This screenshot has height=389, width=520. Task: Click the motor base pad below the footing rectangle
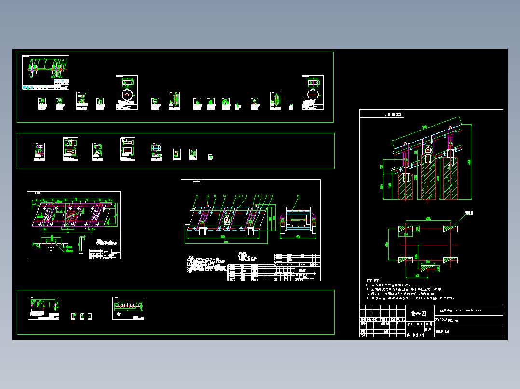428,268
